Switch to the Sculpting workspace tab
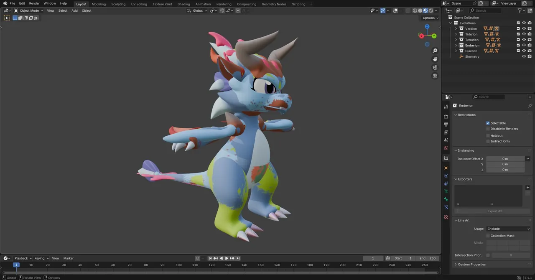The width and height of the screenshot is (535, 280). click(x=118, y=4)
